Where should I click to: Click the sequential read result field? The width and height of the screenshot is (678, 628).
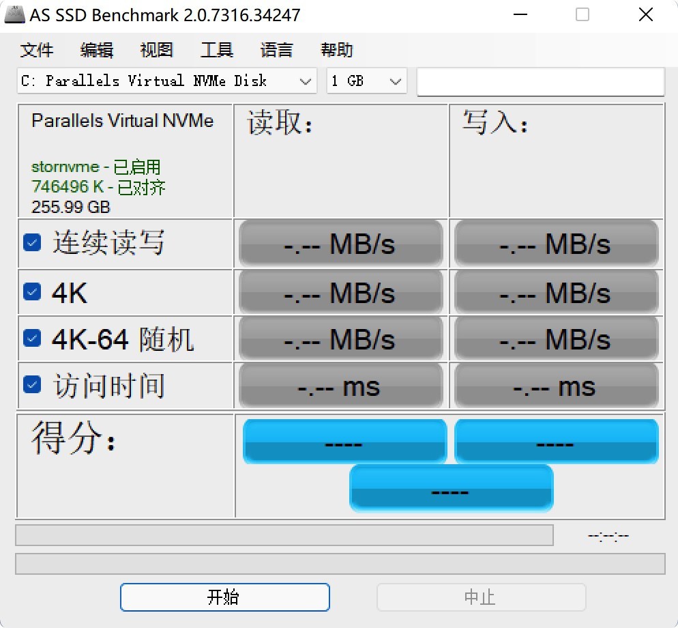(340, 243)
